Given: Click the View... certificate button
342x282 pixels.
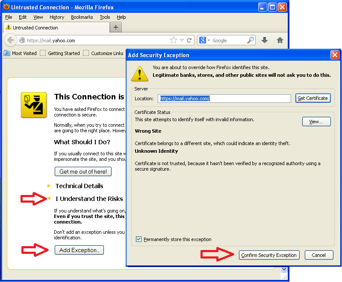Looking at the screenshot, I should click(x=316, y=122).
